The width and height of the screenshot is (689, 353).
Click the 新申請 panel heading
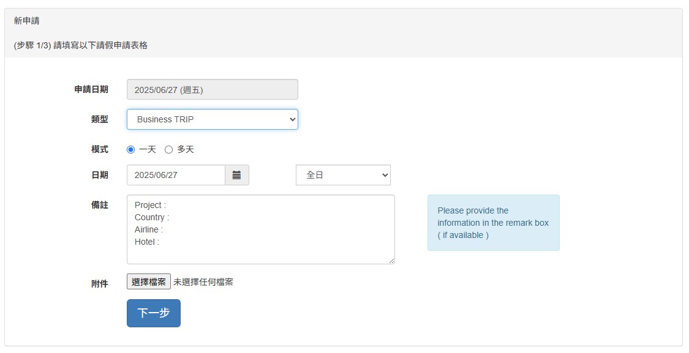click(26, 21)
